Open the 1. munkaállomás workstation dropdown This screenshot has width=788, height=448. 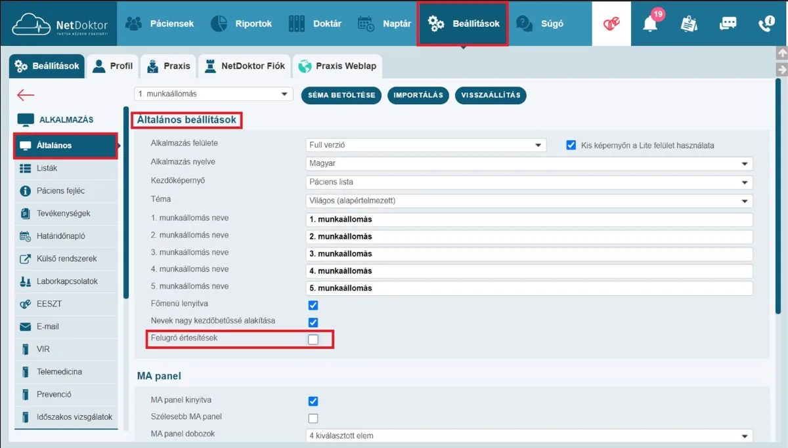(x=213, y=94)
